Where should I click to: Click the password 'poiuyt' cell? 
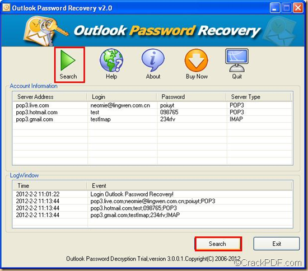click(167, 106)
